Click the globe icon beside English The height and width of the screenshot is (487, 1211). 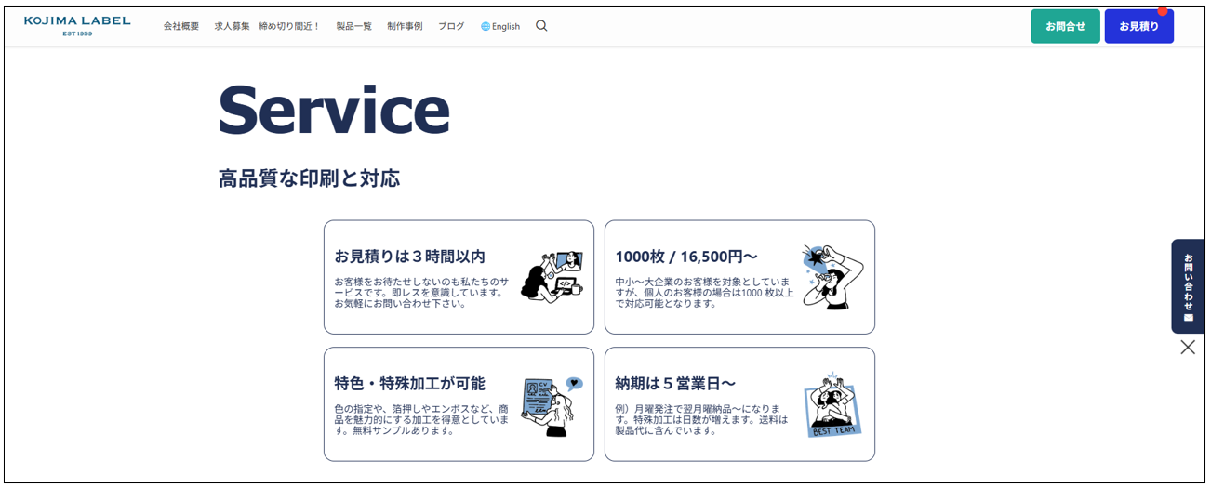[x=486, y=27]
